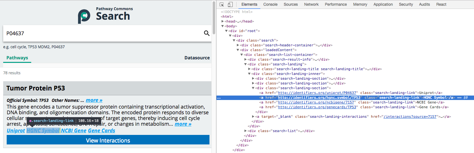Click the /interactions?source=7157 href
Screen dimensions: 474x153
410,116
